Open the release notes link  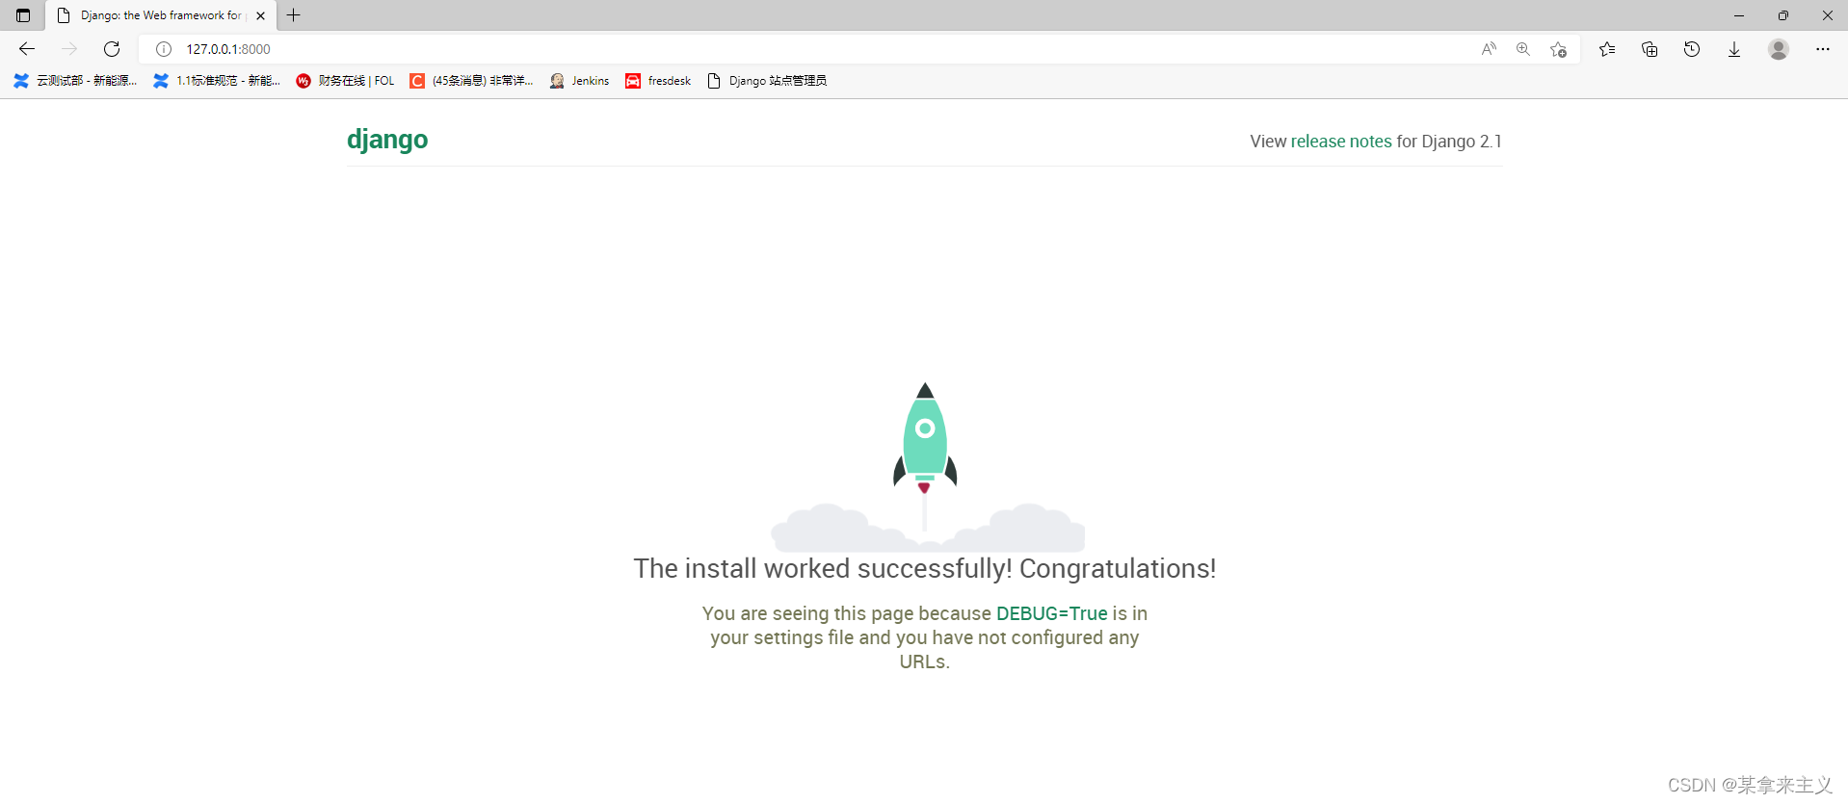(1341, 142)
